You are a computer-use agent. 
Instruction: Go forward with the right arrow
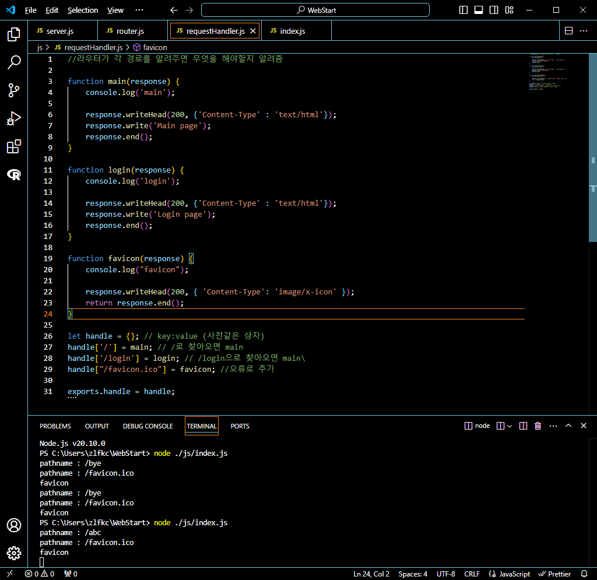(x=189, y=10)
